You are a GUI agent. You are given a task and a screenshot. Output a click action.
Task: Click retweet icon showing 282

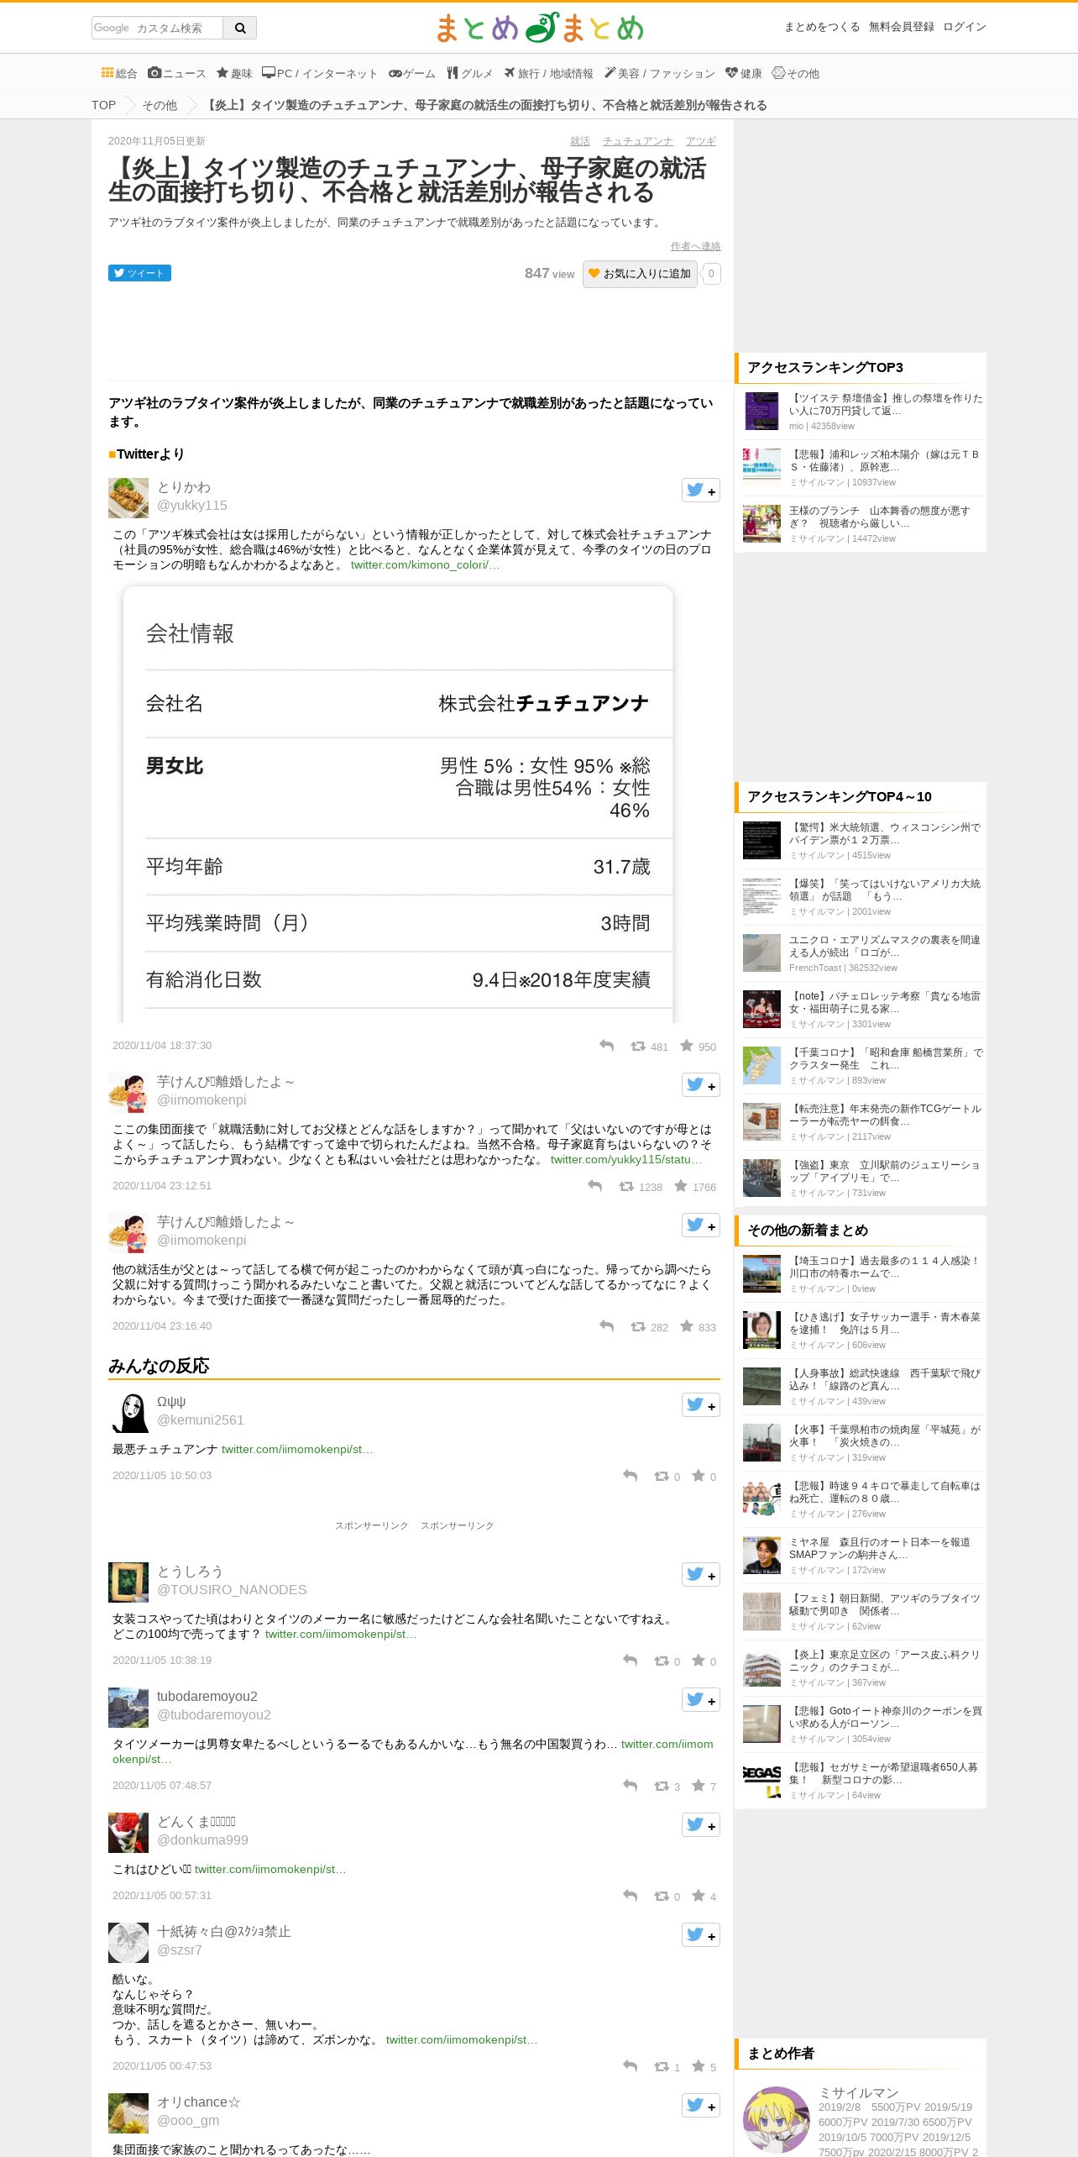point(638,1326)
